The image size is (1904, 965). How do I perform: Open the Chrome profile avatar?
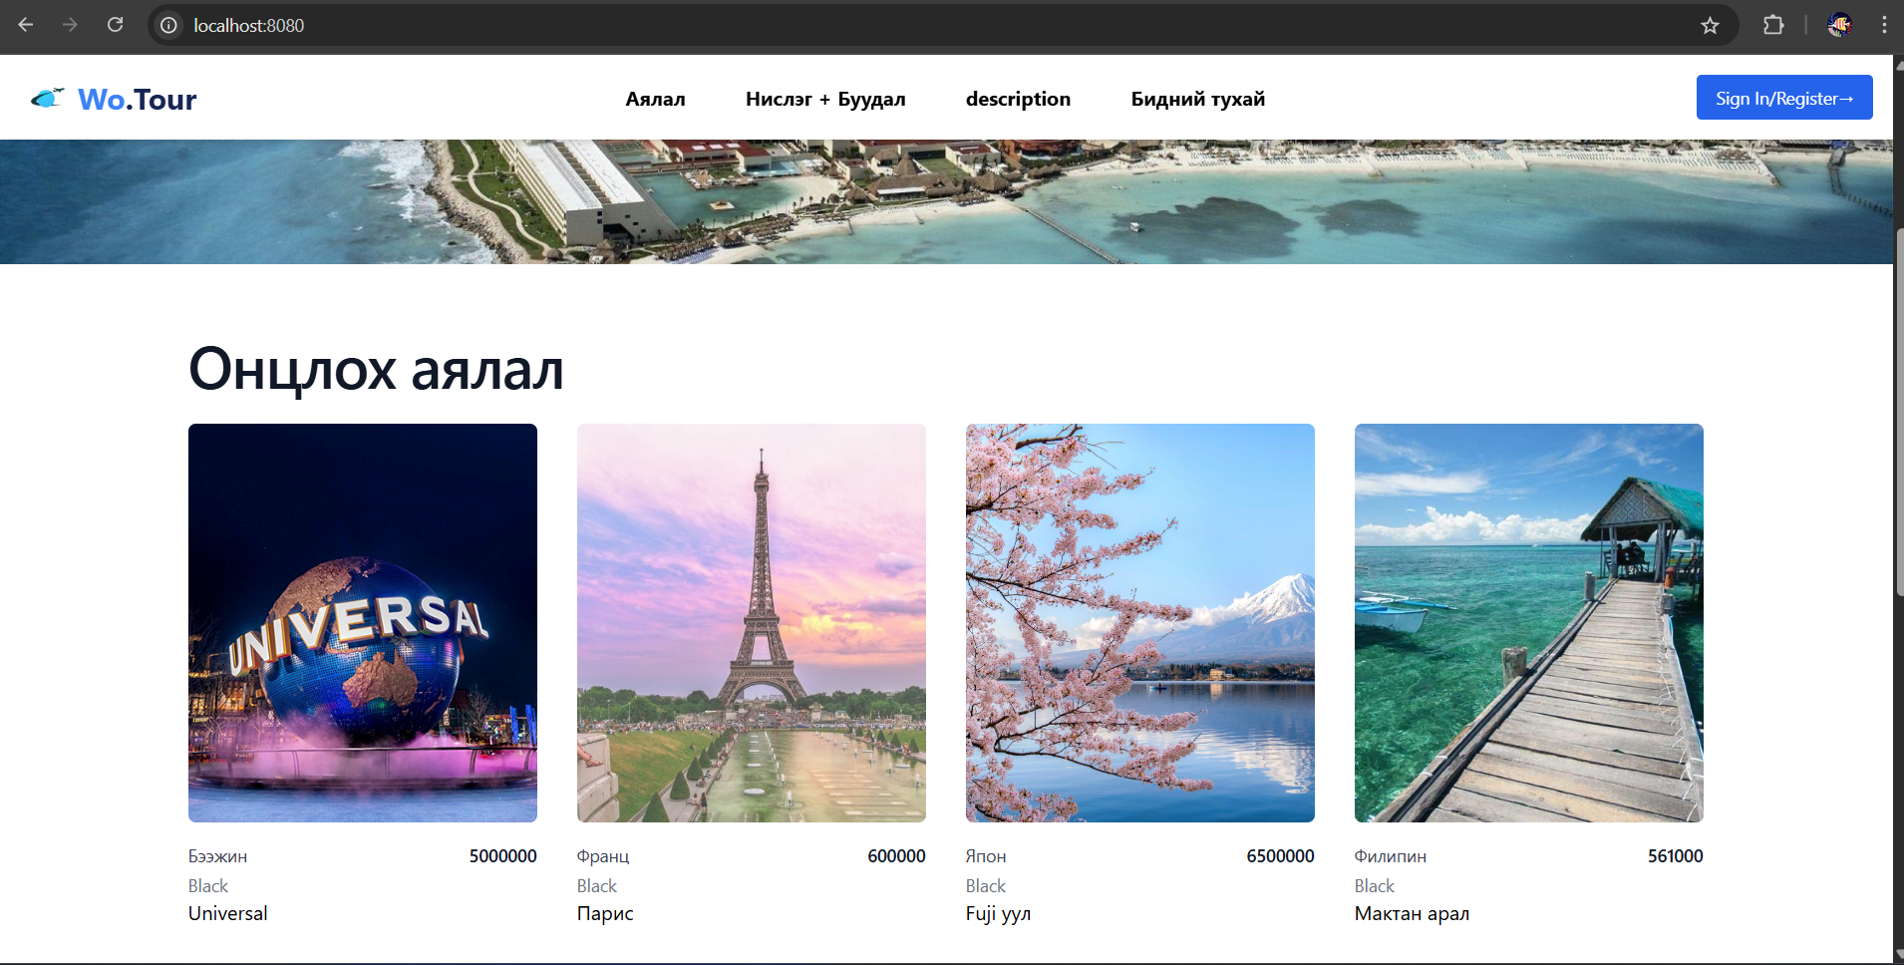click(x=1839, y=25)
